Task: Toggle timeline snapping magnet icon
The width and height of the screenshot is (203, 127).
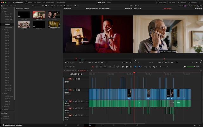Action: [123, 67]
